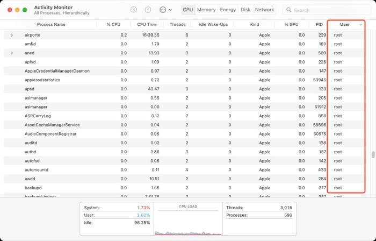Image resolution: width=376 pixels, height=241 pixels.
Task: Select the AssetCacheManagerService process row
Action: [52, 125]
